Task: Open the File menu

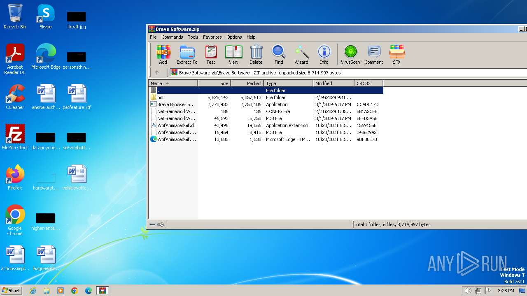Action: point(153,37)
